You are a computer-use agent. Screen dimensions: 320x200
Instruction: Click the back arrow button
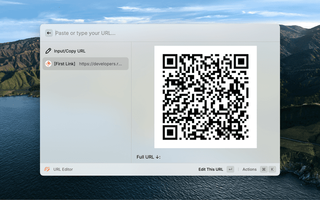coord(49,33)
